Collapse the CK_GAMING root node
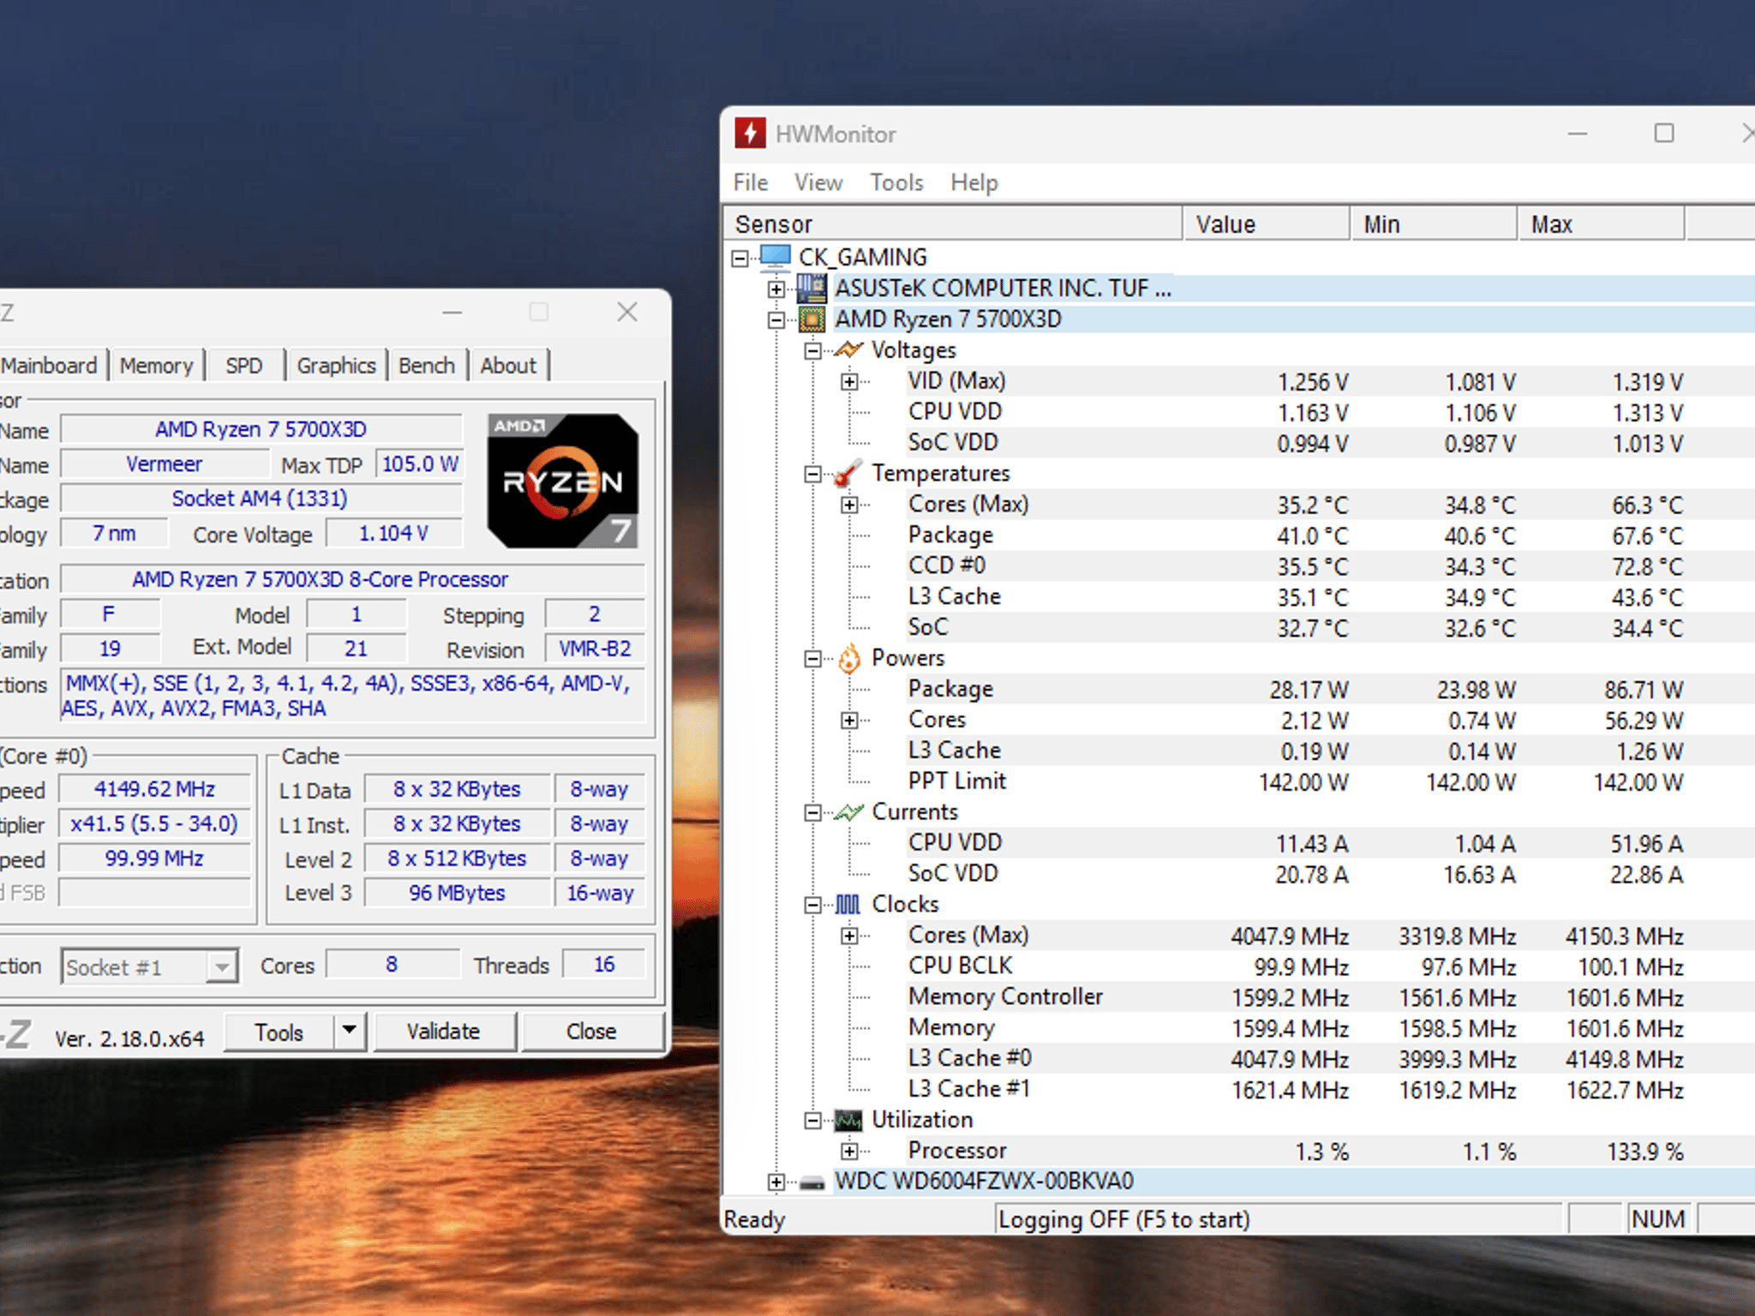This screenshot has width=1755, height=1316. [x=740, y=257]
